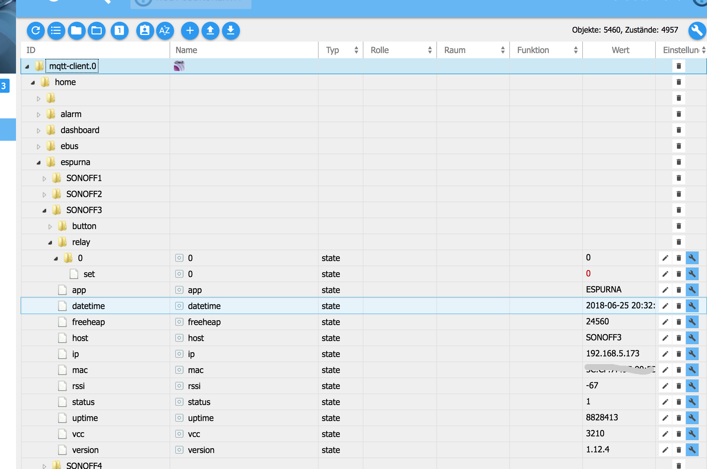Open wrench settings for the set row
This screenshot has height=469, width=707.
click(x=692, y=274)
